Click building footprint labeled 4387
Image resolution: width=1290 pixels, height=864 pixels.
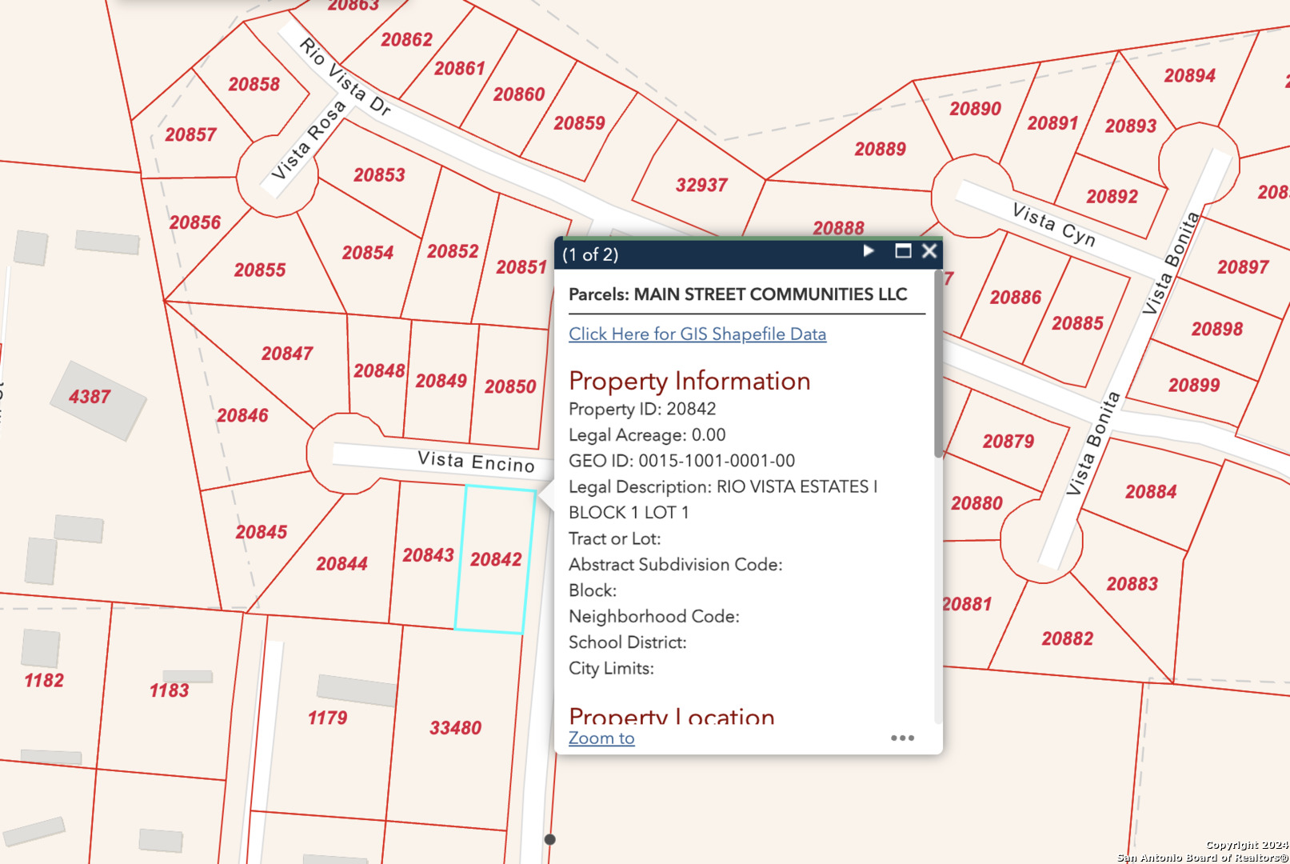point(90,397)
